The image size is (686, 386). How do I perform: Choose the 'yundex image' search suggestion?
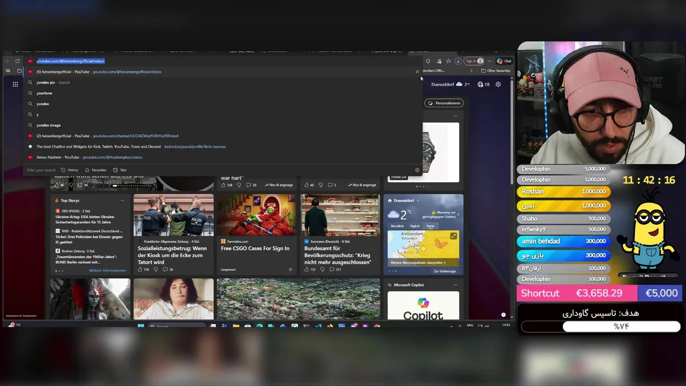click(x=223, y=125)
